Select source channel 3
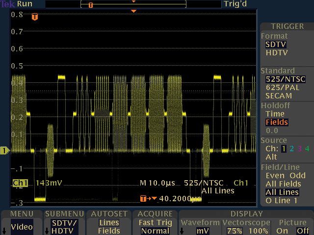314x235 pixels. pos(298,149)
